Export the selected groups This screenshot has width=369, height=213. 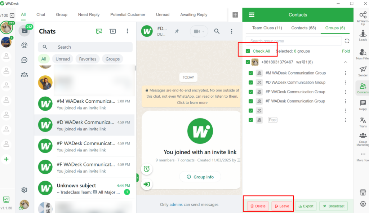[306, 206]
